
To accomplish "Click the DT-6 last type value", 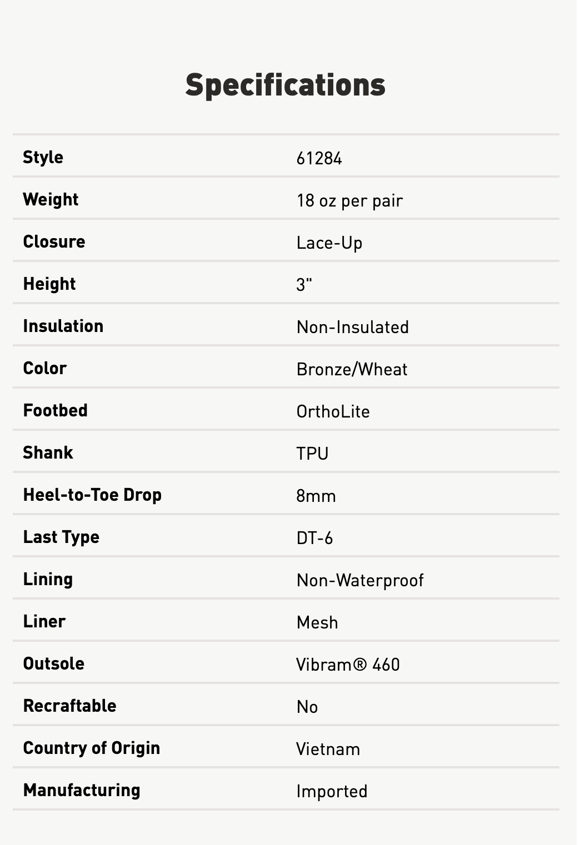I will click(x=314, y=539).
